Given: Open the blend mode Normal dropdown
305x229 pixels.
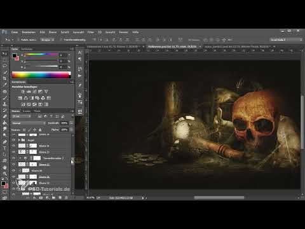Looking at the screenshot, I should pos(29,123).
